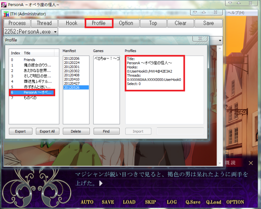
Task: Click the text advance arrow in dialogue
Action: pyautogui.click(x=101, y=183)
